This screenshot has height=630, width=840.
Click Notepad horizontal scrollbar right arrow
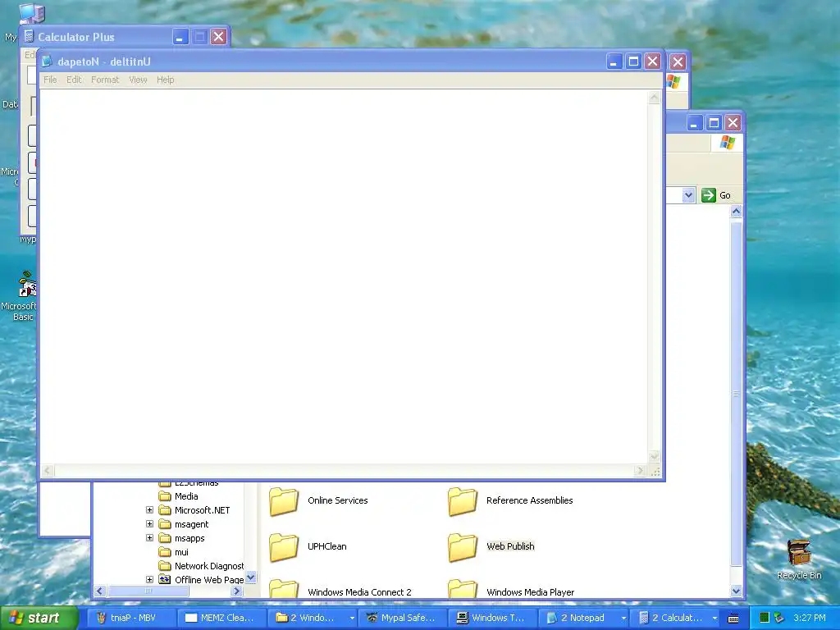coord(640,470)
